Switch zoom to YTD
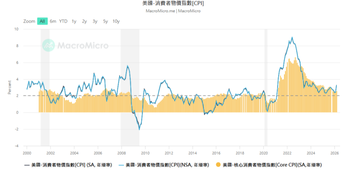Image resolution: width=343 pixels, height=170 pixels. (x=63, y=21)
